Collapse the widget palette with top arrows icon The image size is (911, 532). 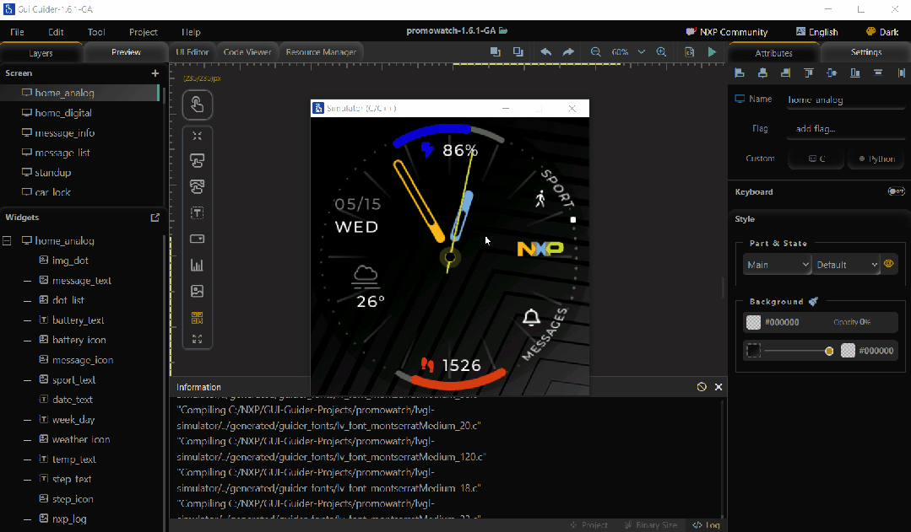[197, 136]
